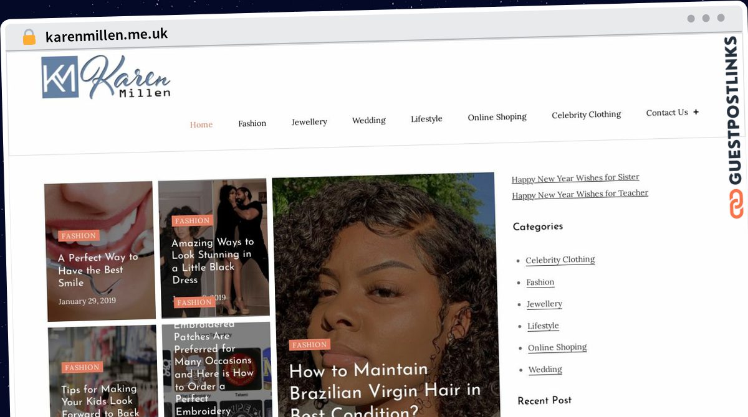
Task: Select Celebrity Clothing category in sidebar
Action: click(560, 260)
